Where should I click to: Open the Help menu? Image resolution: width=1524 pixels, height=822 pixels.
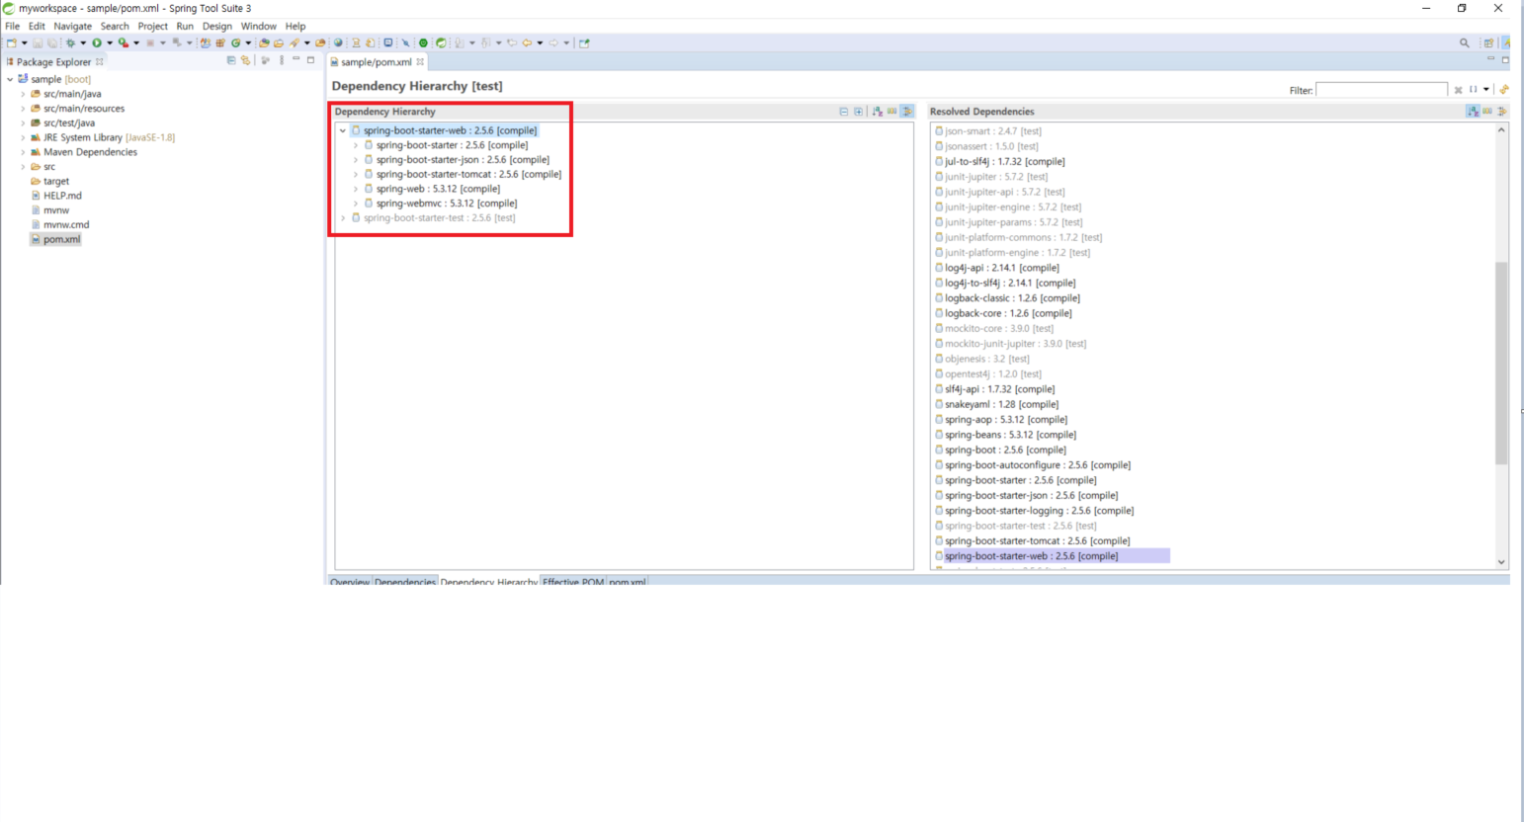[x=296, y=26]
